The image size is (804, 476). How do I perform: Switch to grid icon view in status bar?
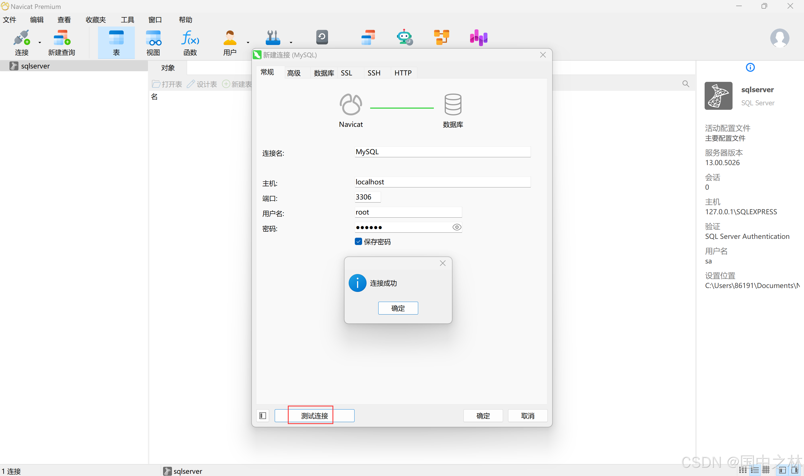click(743, 470)
